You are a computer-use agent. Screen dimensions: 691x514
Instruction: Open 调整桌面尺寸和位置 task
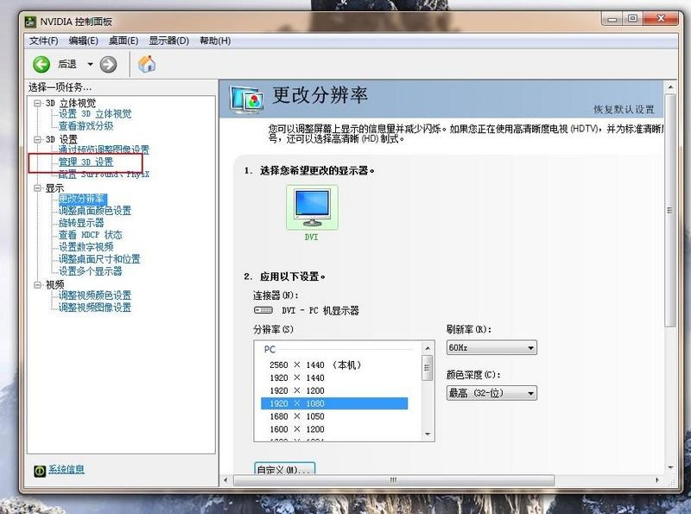99,259
